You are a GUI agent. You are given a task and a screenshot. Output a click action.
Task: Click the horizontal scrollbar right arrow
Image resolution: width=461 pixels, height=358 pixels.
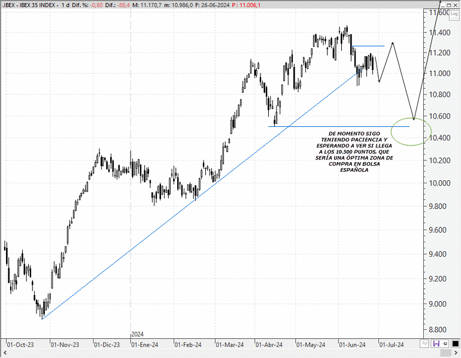pos(456,353)
